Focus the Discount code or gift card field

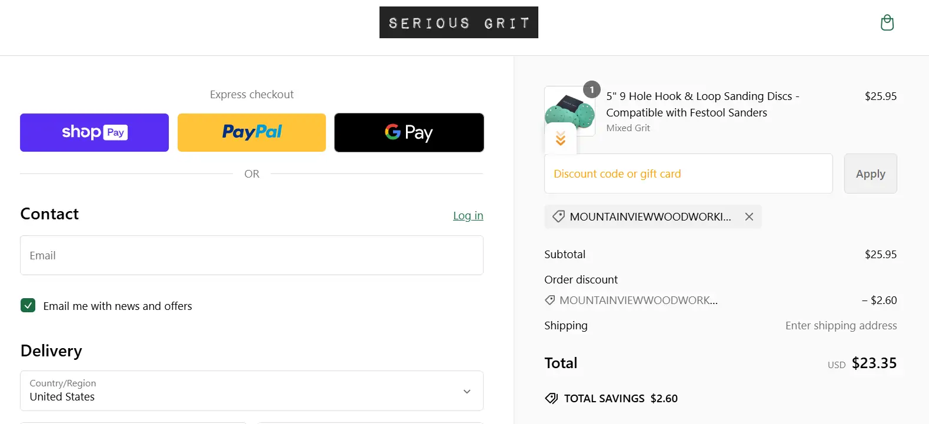tap(688, 173)
